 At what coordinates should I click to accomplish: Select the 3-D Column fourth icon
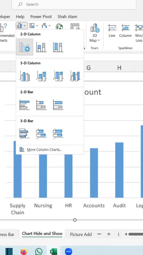pyautogui.click(x=75, y=76)
